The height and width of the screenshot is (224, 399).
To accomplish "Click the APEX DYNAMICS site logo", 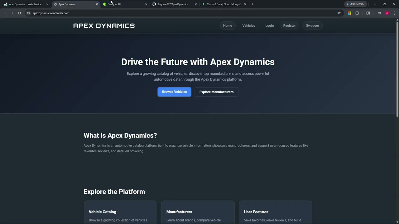I will pos(104,26).
